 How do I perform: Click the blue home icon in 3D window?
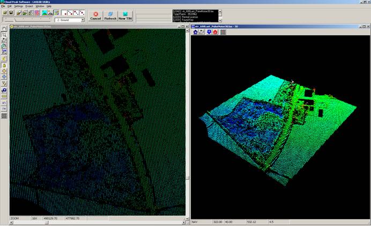195,32
